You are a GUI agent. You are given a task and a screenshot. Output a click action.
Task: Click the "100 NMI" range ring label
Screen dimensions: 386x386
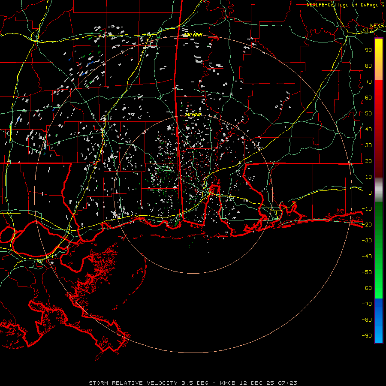point(193,35)
